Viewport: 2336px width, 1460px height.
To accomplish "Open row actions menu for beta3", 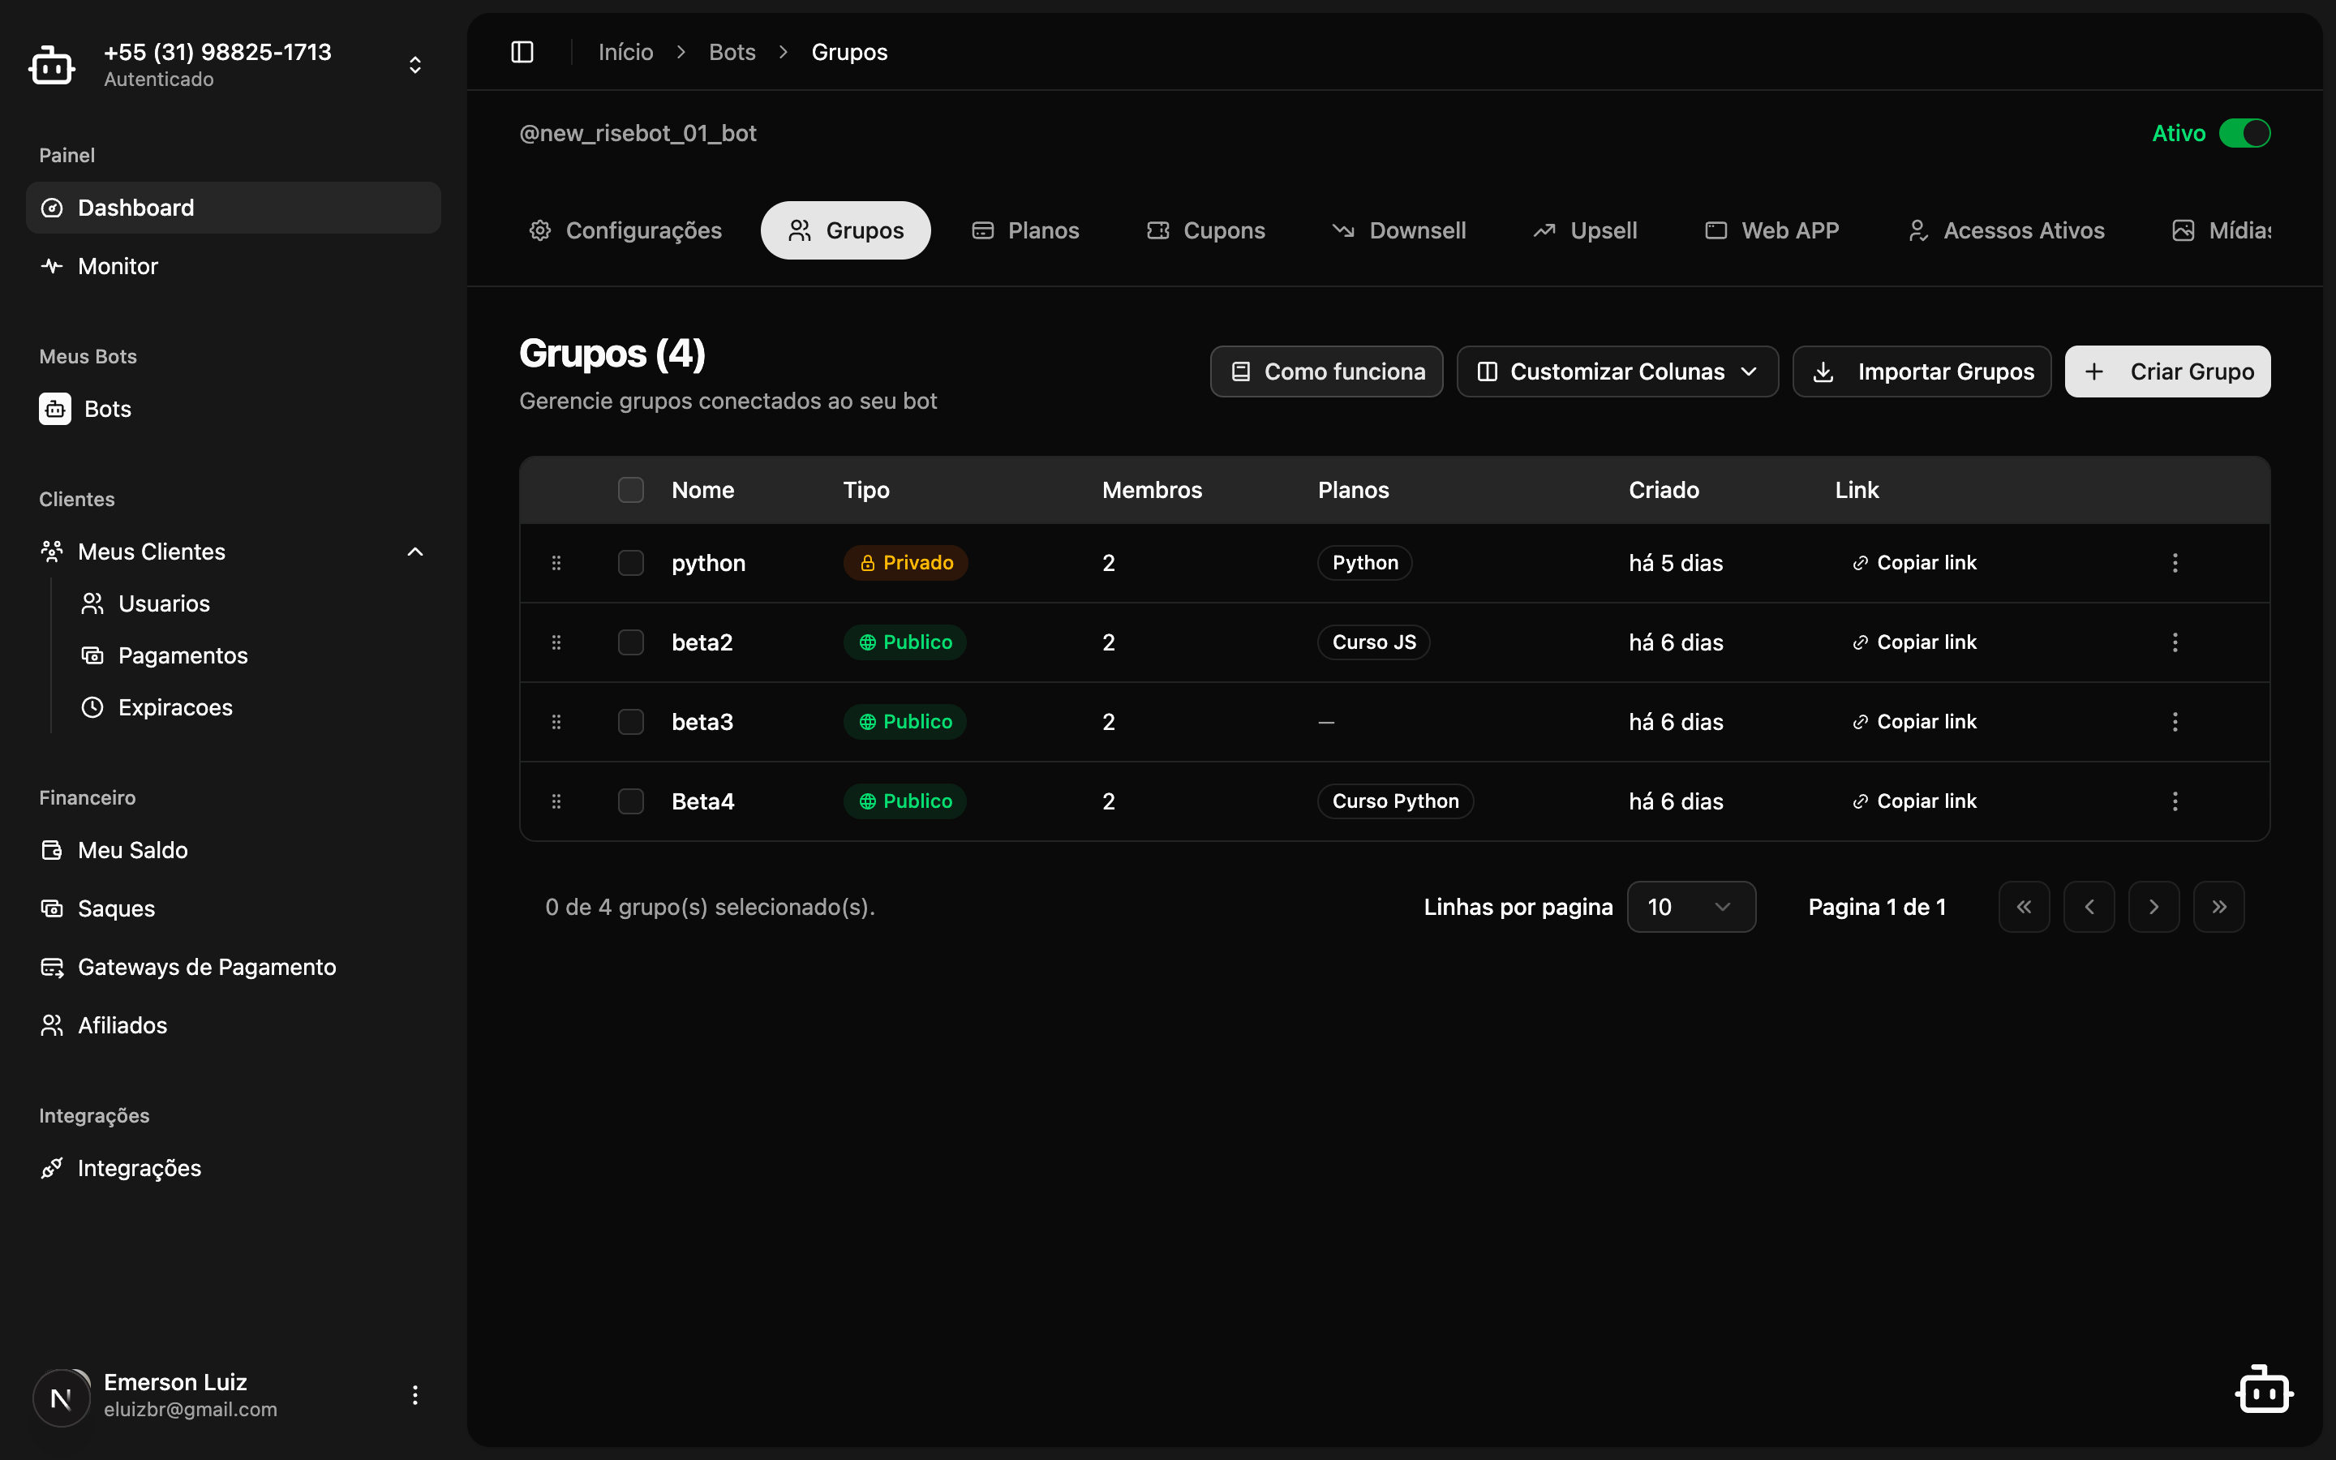I will pos(2175,722).
